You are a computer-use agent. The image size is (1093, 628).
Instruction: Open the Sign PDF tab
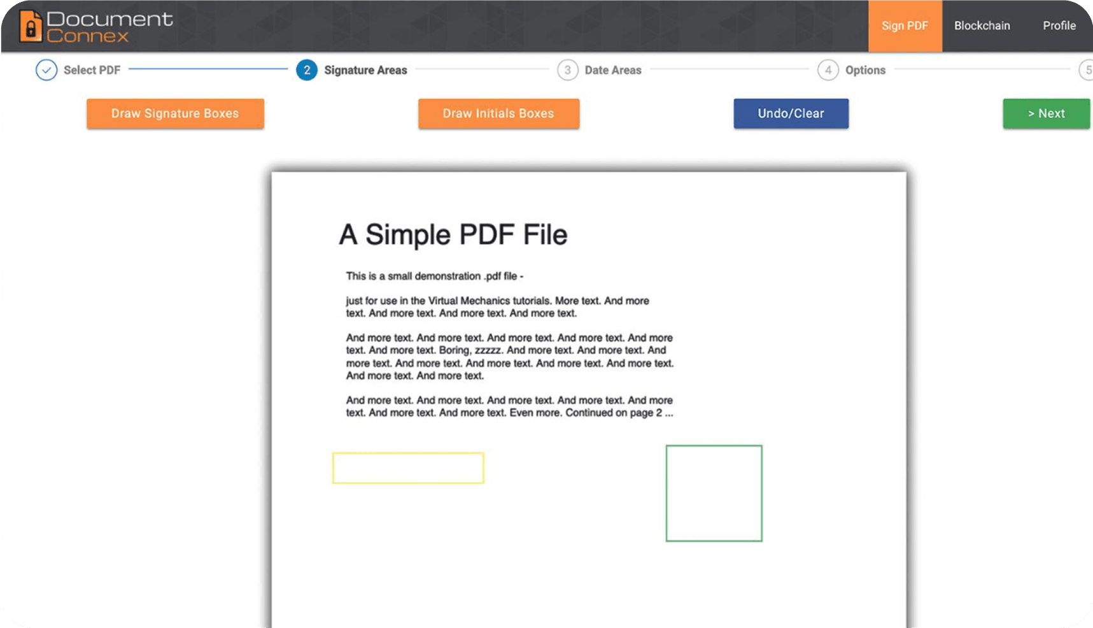[x=905, y=26]
